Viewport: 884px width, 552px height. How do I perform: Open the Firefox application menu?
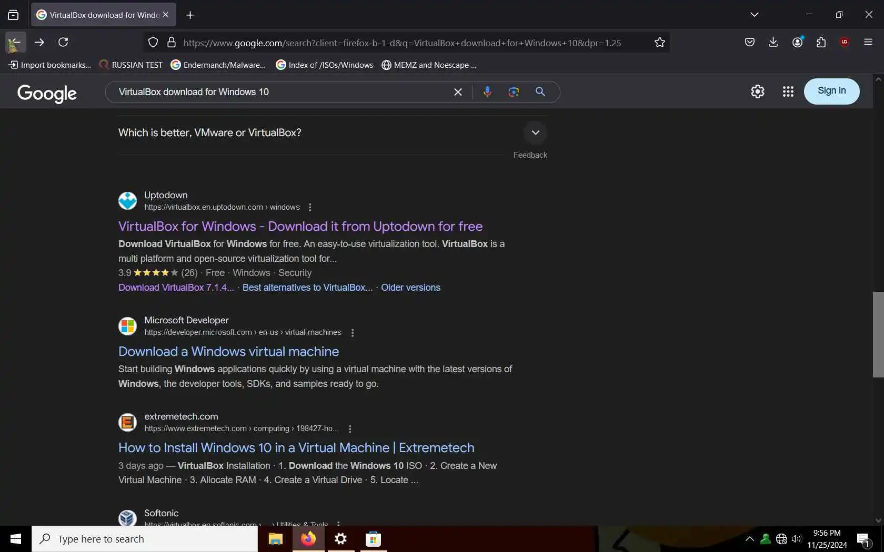pyautogui.click(x=868, y=42)
